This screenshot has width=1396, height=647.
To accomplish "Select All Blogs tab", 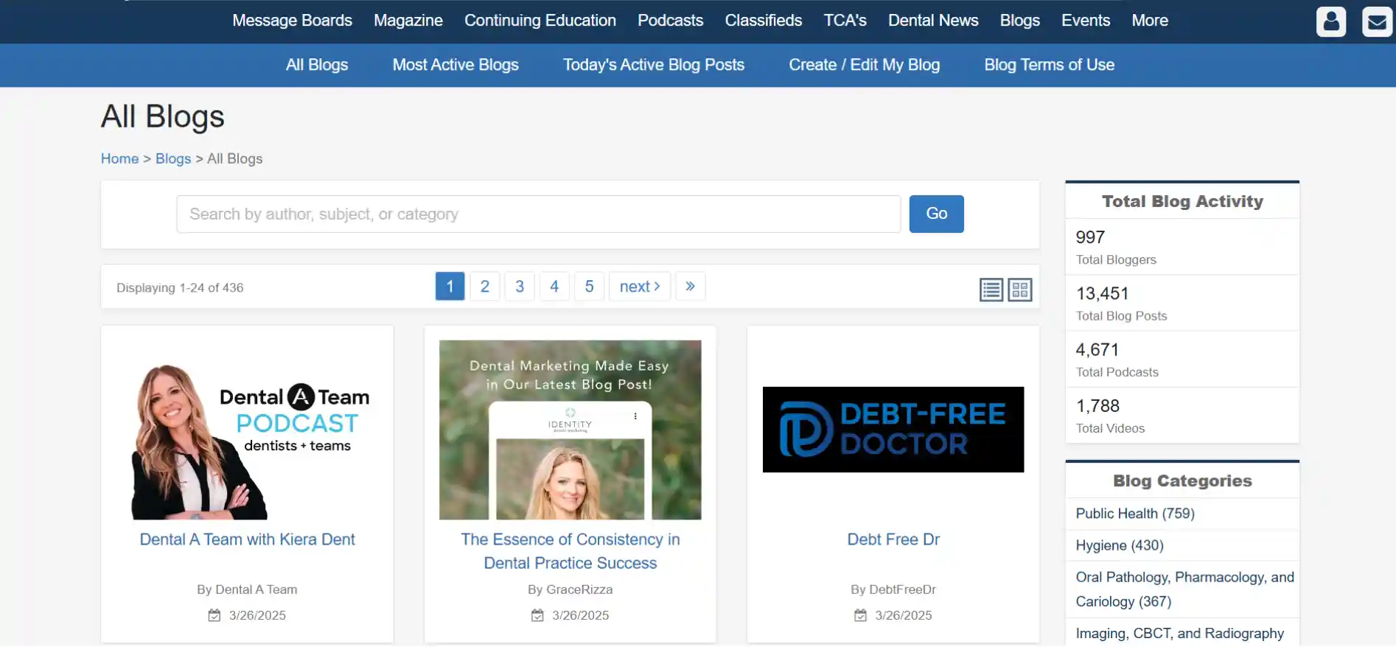I will pyautogui.click(x=317, y=65).
